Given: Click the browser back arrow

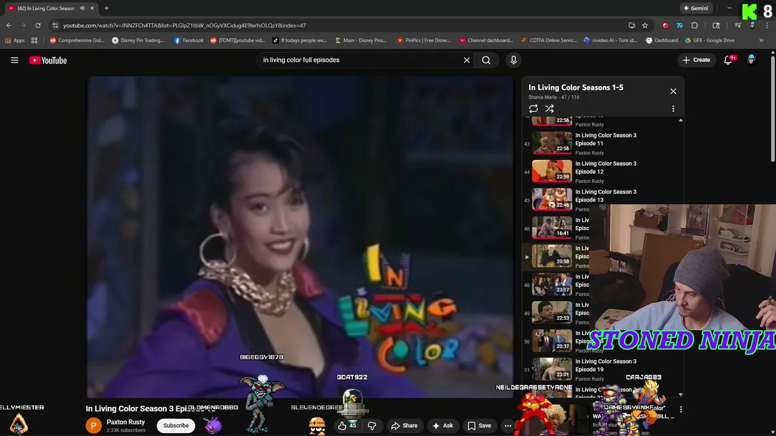Looking at the screenshot, I should tap(8, 25).
